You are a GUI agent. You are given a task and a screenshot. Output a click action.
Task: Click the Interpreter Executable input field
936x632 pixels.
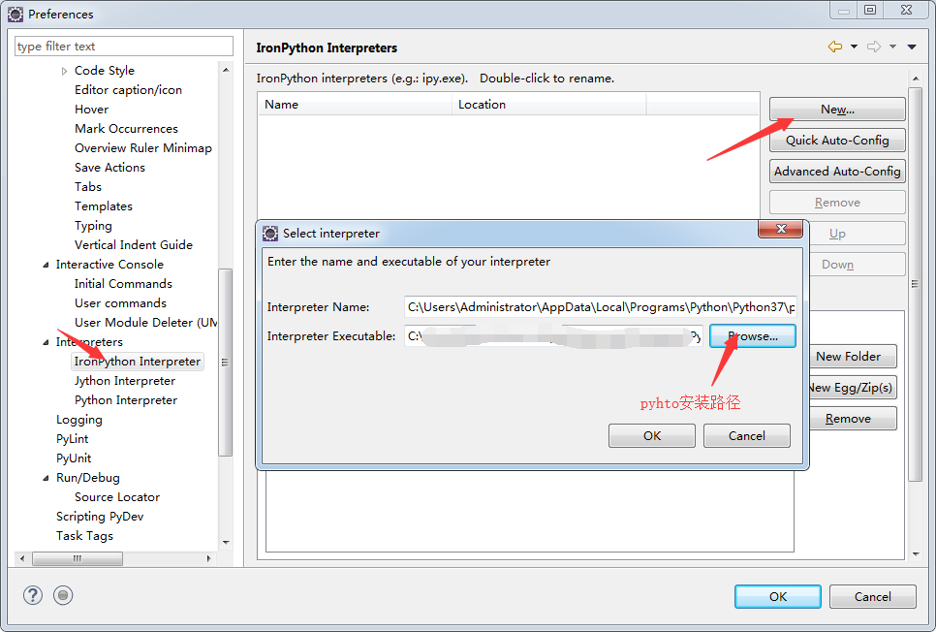tap(553, 336)
